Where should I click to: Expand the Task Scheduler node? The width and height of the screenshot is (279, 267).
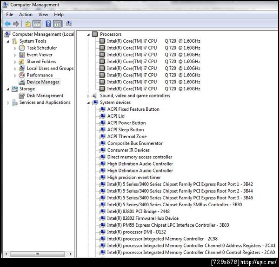point(15,48)
